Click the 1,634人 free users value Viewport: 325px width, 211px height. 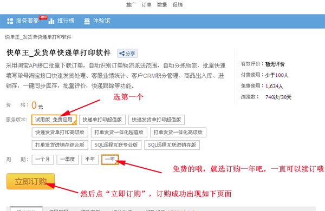[x=274, y=86]
